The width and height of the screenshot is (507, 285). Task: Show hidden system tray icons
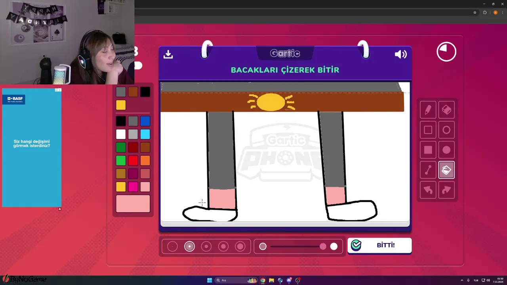click(462, 280)
